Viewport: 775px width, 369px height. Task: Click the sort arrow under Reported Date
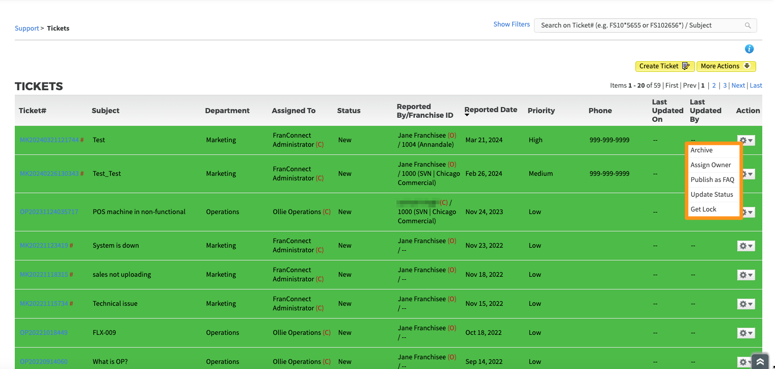click(x=467, y=115)
